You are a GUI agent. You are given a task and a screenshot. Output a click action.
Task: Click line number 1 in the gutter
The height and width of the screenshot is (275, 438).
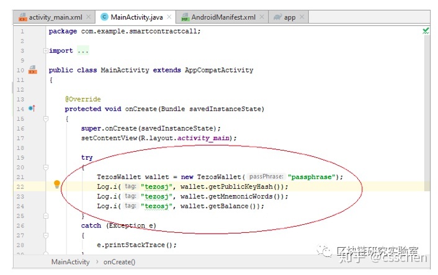tap(22, 31)
